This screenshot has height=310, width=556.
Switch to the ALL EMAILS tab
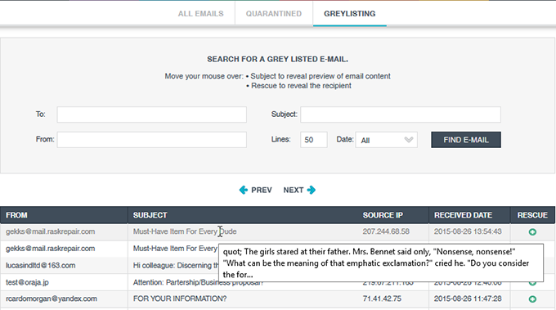point(200,14)
